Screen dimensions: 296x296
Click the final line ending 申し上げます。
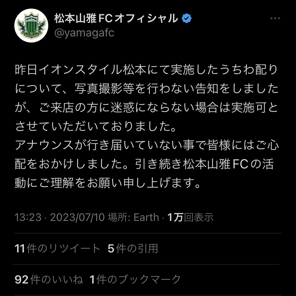pyautogui.click(x=108, y=183)
